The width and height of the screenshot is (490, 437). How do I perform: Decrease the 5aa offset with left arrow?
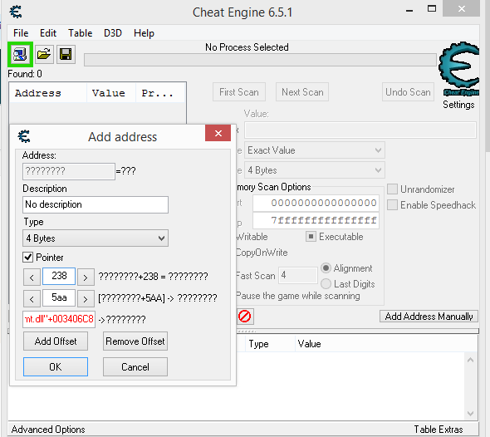(32, 299)
